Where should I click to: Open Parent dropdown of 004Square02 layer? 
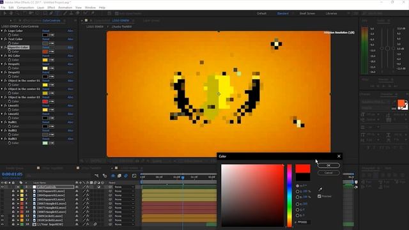tap(125, 195)
